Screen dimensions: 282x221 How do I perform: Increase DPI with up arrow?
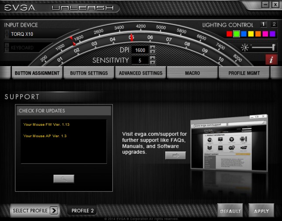tap(153, 48)
